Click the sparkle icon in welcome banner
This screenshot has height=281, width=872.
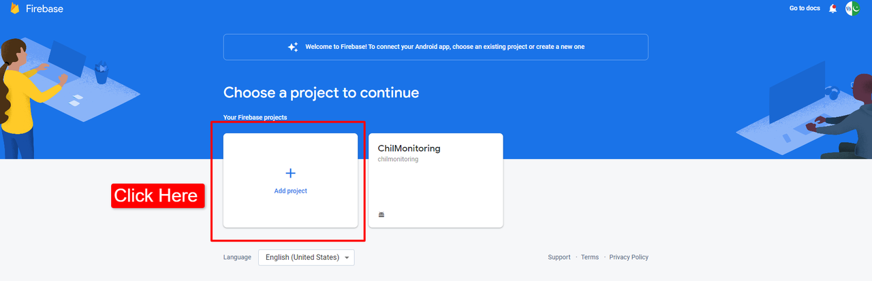point(293,47)
